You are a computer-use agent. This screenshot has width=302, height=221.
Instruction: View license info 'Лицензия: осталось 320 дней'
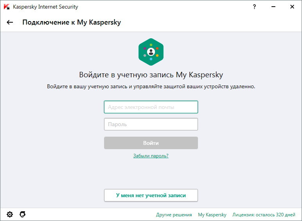pyautogui.click(x=264, y=215)
